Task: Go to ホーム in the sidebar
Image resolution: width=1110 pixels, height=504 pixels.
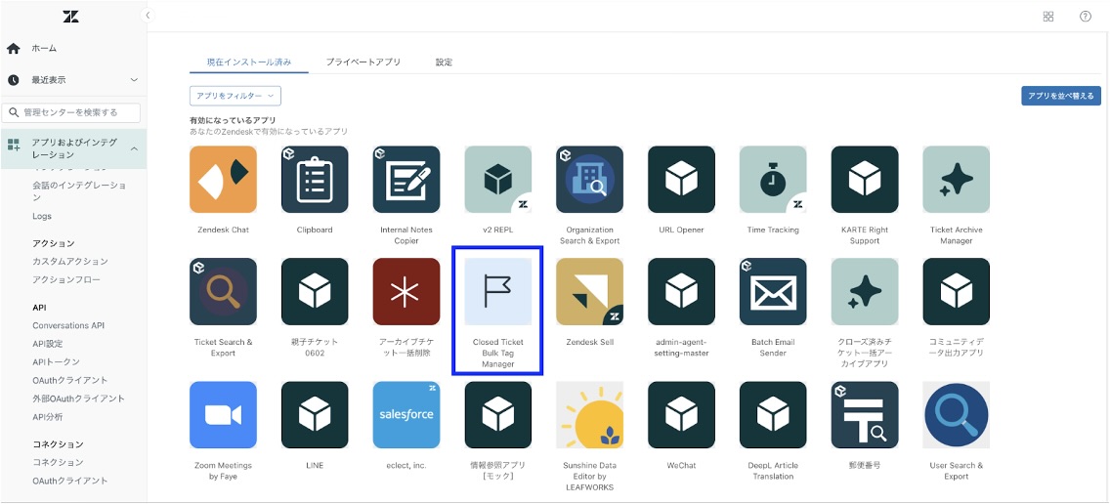Action: pos(44,48)
